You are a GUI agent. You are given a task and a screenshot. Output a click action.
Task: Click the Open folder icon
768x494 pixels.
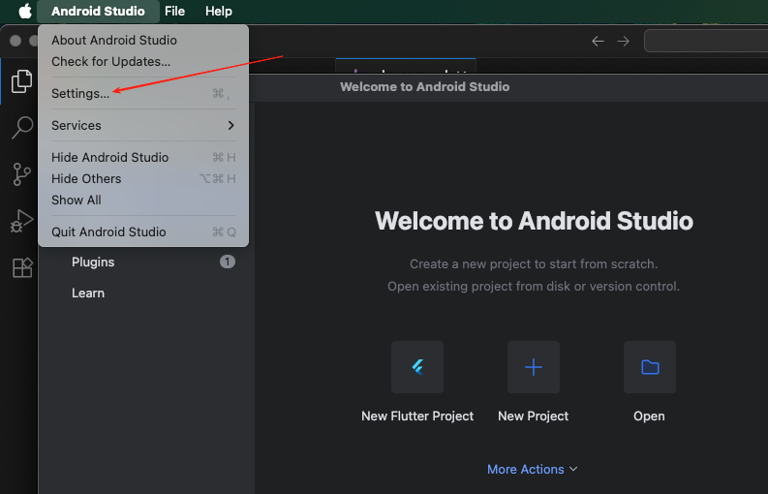649,367
